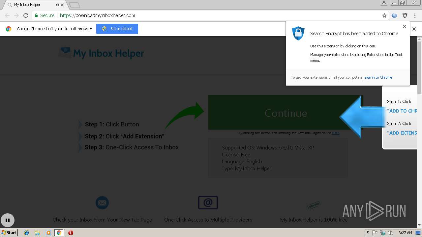Click the pause button at bottom left
The height and width of the screenshot is (237, 422).
(x=8, y=220)
